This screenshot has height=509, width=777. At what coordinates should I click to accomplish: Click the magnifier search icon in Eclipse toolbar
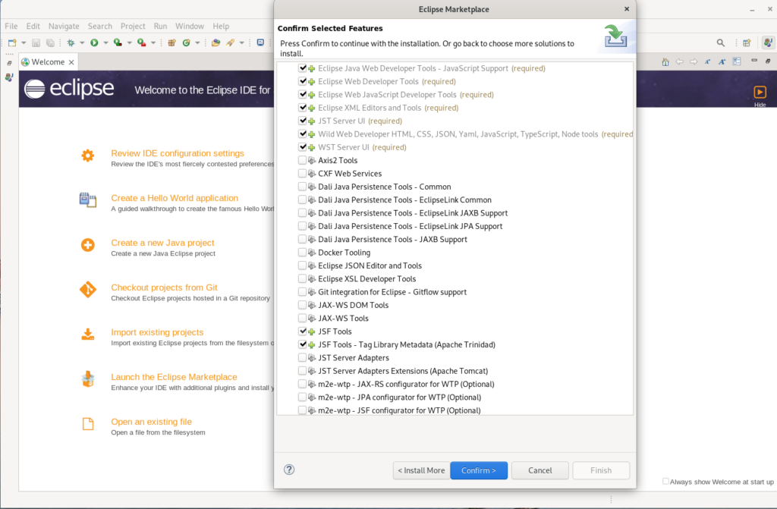point(721,43)
